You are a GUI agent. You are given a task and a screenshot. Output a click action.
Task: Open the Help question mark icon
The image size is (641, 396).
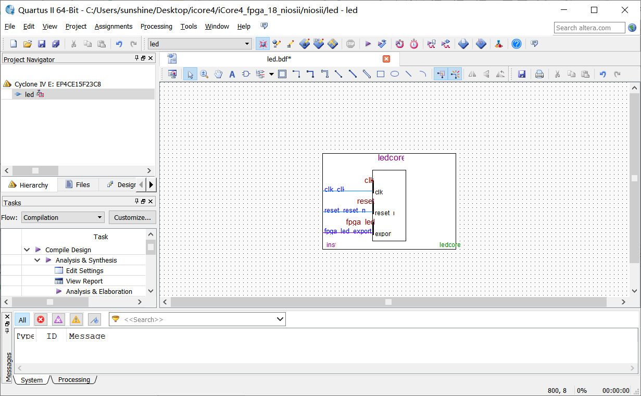click(516, 44)
